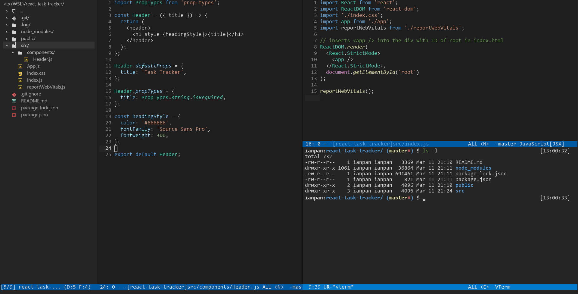Click the 'ls -l' command in the terminal
Viewport: 578px width, 294px height.
coord(430,151)
